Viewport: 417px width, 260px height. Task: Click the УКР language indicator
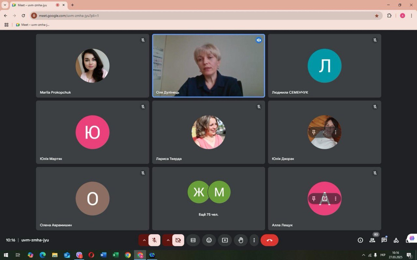[383, 255]
